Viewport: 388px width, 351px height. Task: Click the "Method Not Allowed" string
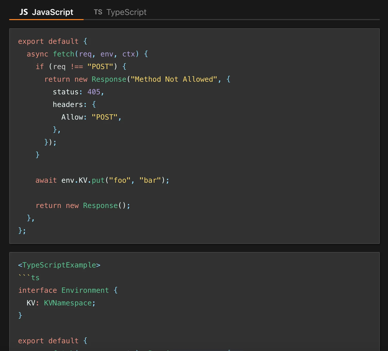pyautogui.click(x=174, y=79)
